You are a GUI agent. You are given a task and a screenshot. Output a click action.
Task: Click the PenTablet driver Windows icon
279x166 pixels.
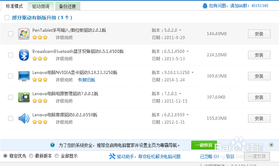coord(24,34)
